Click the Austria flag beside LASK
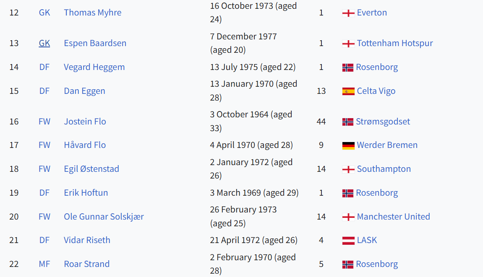 coord(348,241)
